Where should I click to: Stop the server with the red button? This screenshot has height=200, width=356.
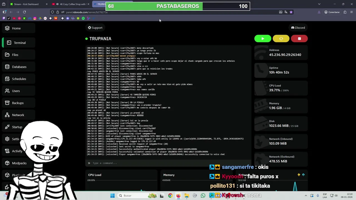[x=299, y=39]
